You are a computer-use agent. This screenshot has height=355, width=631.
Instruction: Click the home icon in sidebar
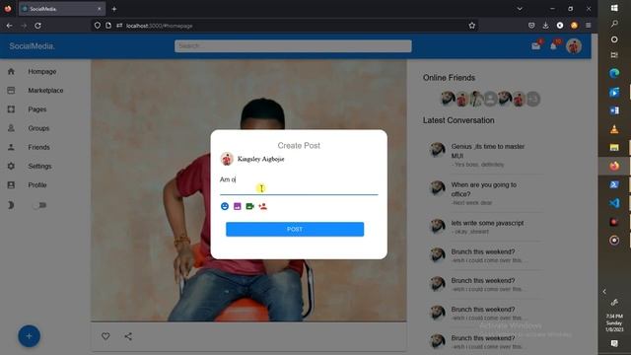[x=11, y=71]
